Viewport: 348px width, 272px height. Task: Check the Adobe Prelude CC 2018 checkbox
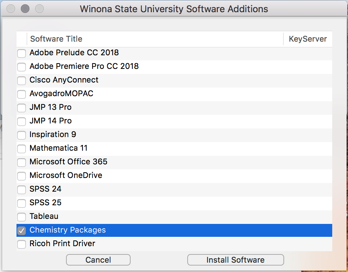point(22,53)
